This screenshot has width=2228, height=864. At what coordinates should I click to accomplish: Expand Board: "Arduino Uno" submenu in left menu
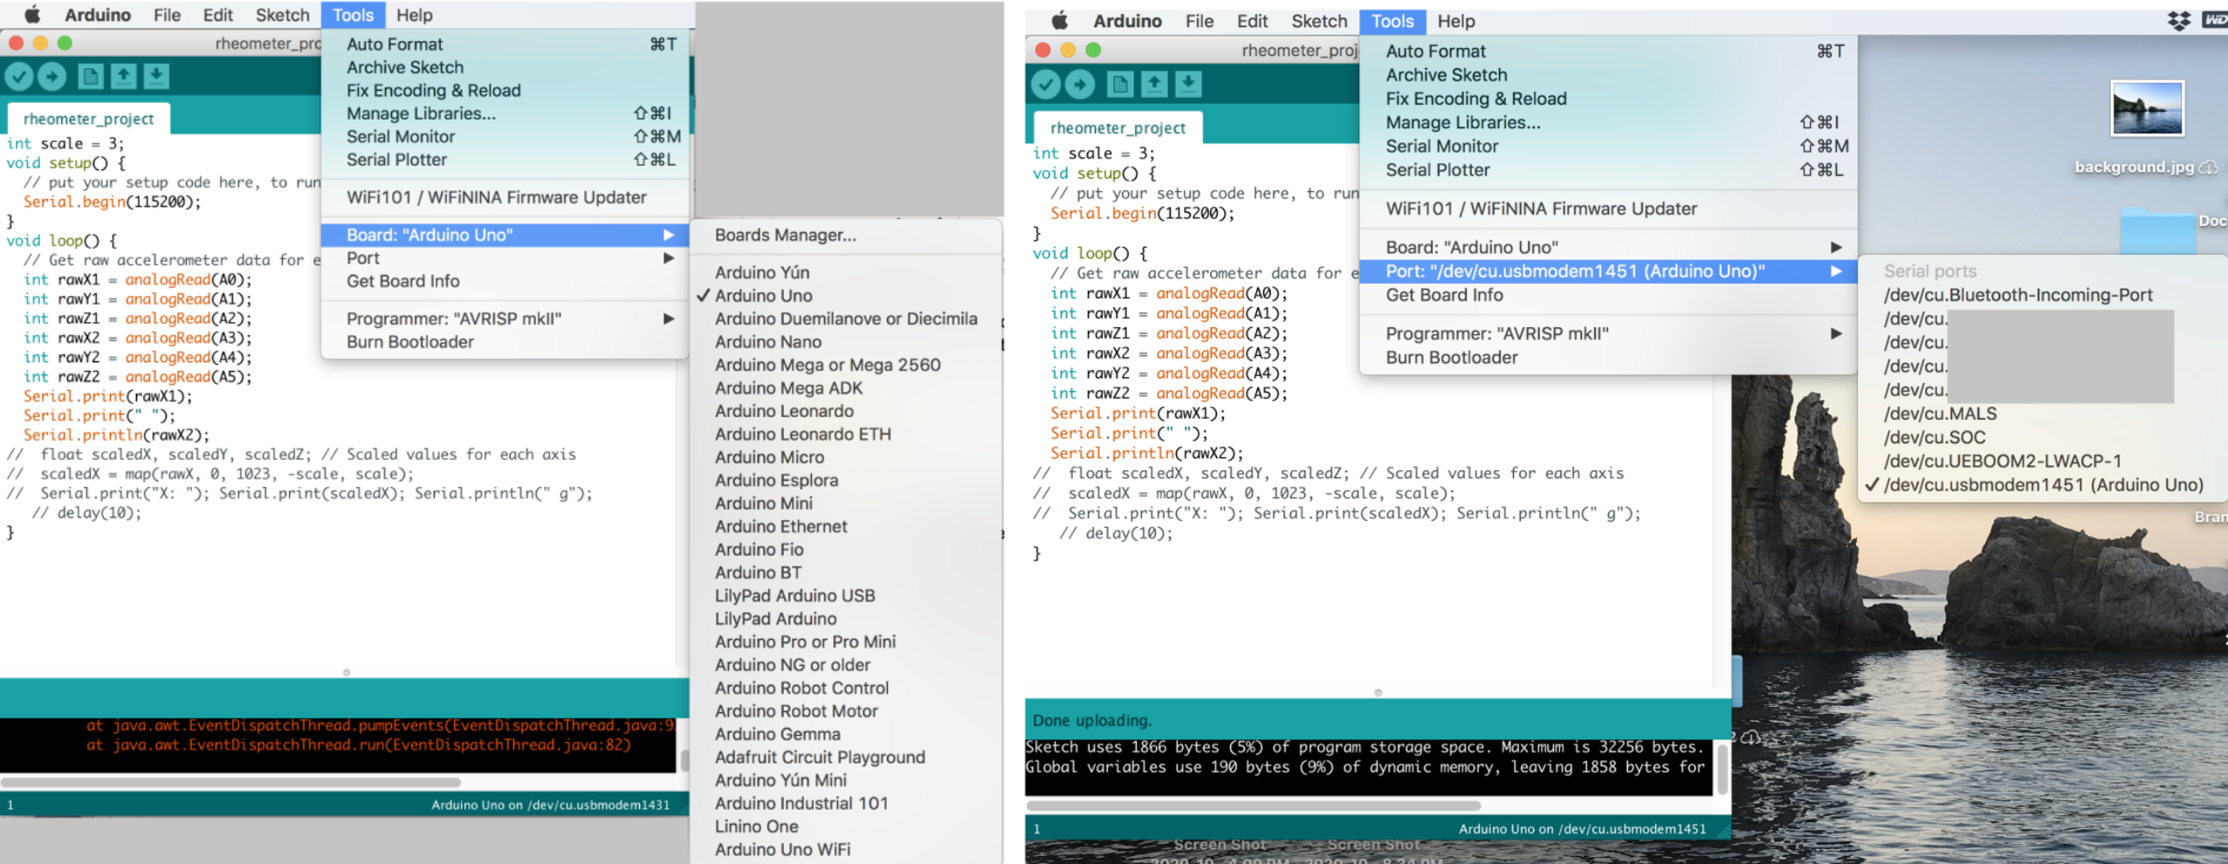[x=505, y=235]
